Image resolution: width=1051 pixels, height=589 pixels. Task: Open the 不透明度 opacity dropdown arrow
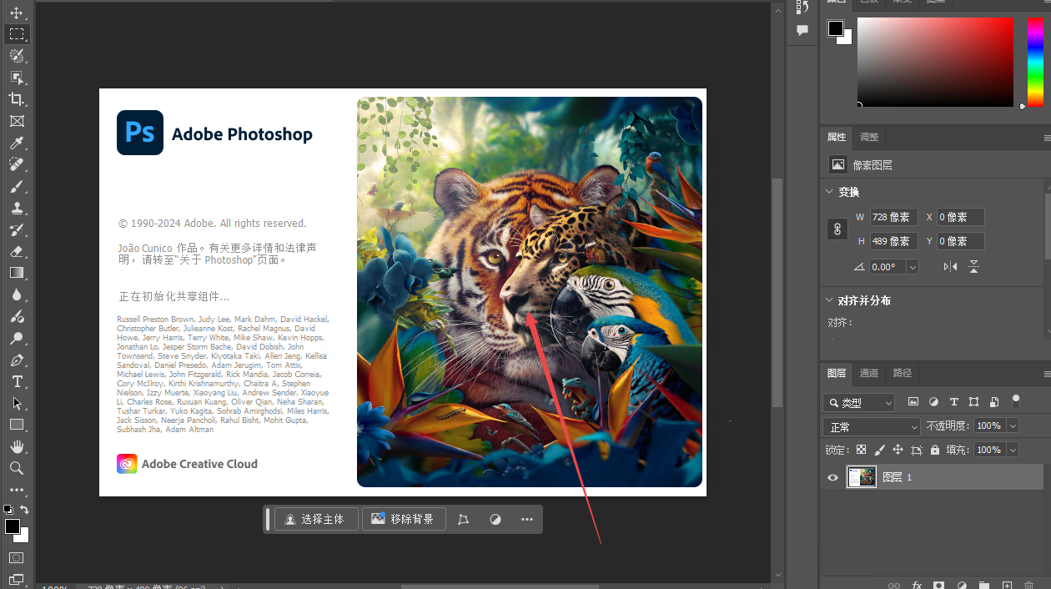(1013, 426)
